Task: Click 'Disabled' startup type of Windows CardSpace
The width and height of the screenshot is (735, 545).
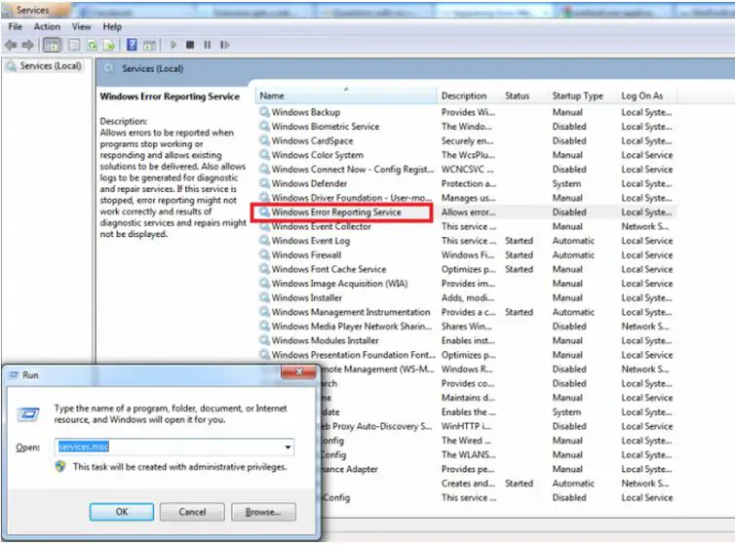Action: coord(569,140)
